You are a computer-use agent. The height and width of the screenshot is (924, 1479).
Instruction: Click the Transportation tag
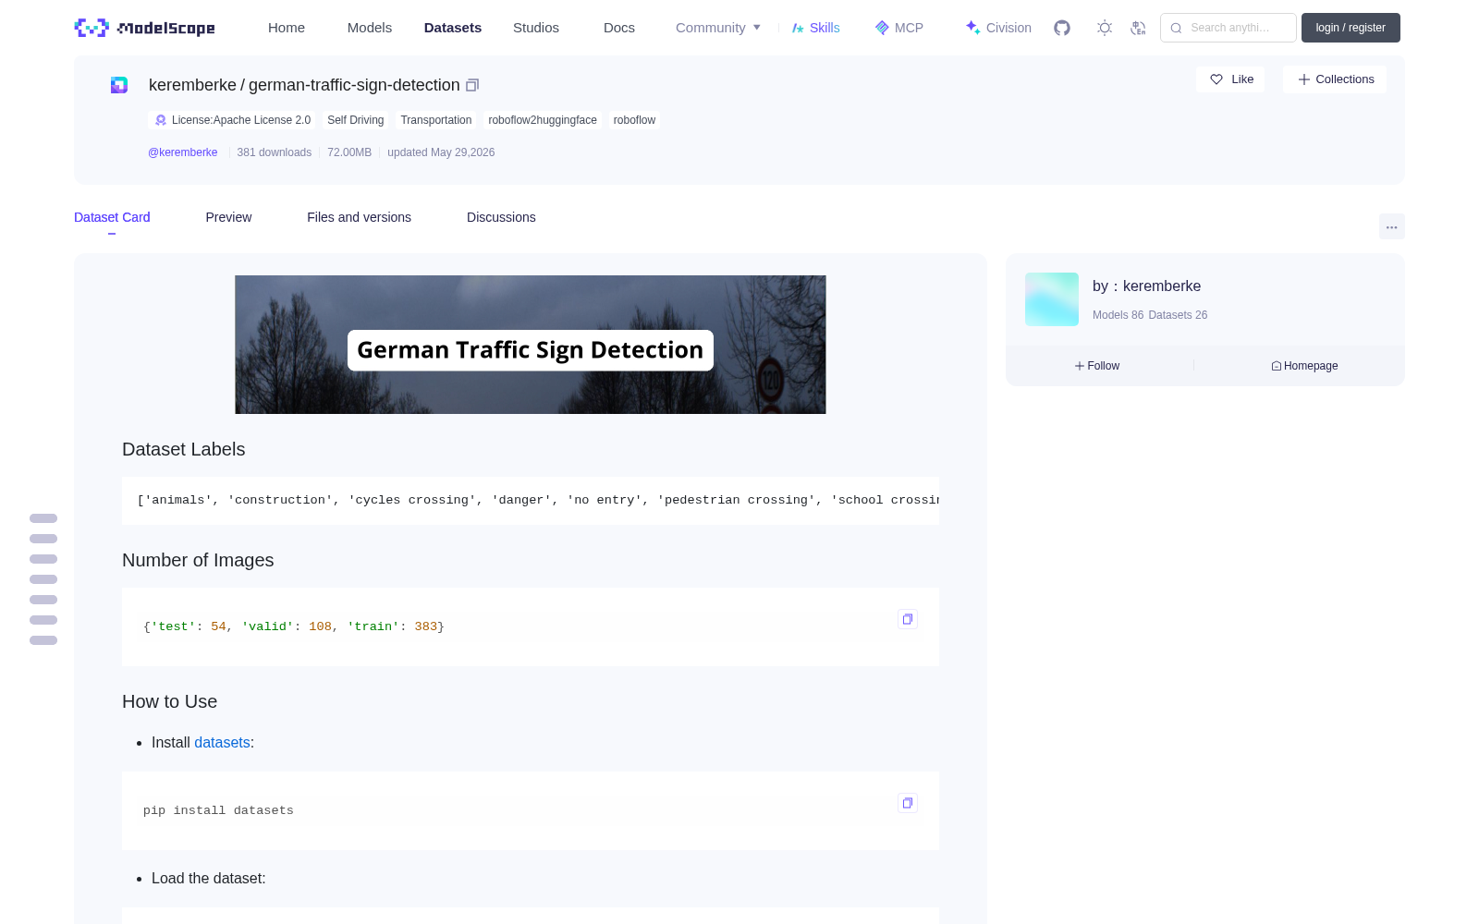coord(436,120)
